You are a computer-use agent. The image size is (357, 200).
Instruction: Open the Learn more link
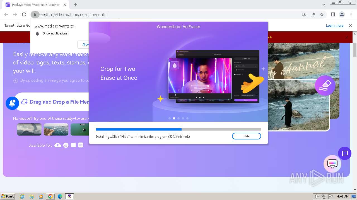335,26
